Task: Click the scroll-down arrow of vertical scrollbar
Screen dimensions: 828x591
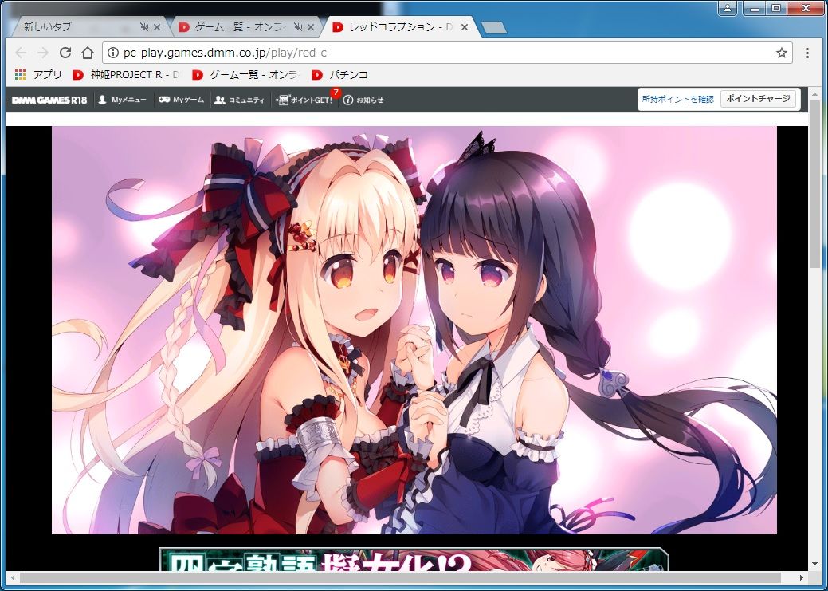Action: [815, 564]
